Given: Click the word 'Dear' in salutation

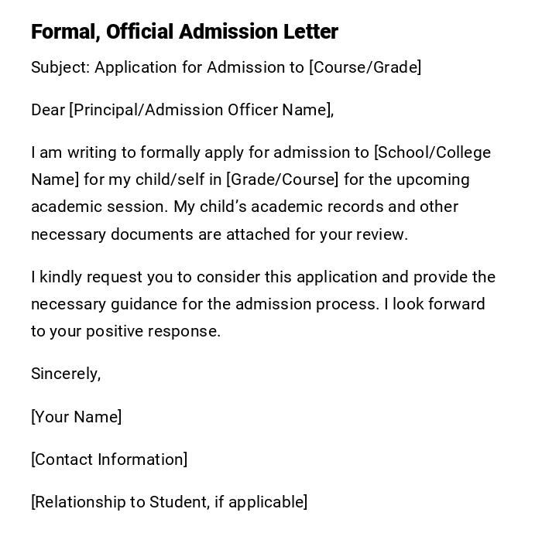Looking at the screenshot, I should point(47,110).
